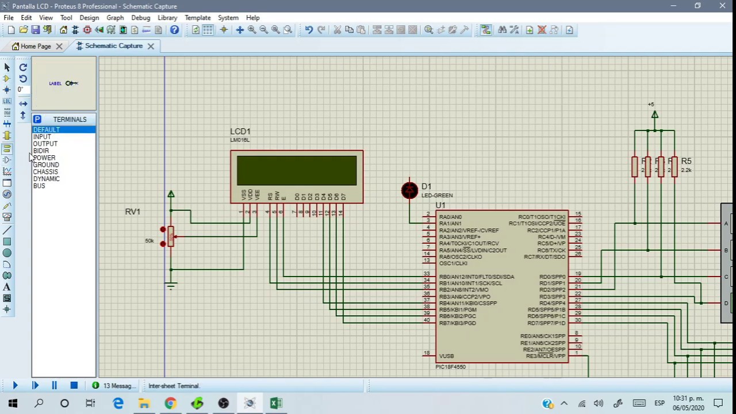Screen dimensions: 736x414
Task: Toggle the grid display toolbar icon
Action: 208,30
